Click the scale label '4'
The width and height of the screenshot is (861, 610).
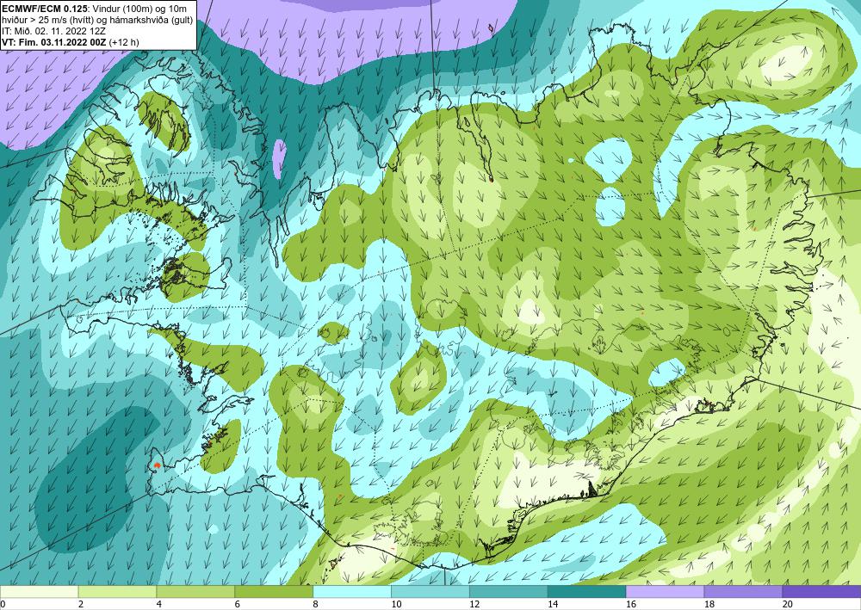[x=158, y=605]
